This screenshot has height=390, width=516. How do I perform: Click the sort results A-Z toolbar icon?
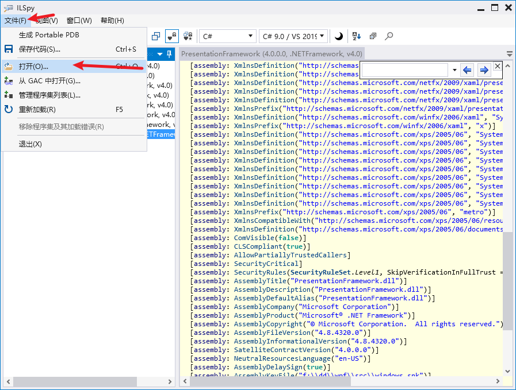(357, 36)
